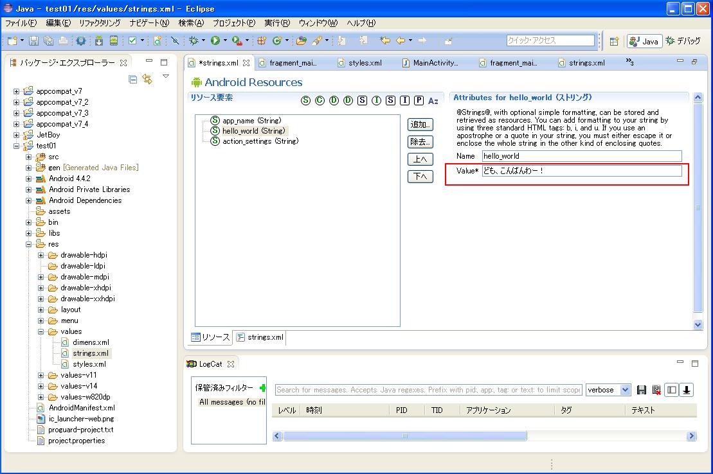Click the 下へ (Down) button
Viewport: 713px width, 474px height.
coord(420,177)
